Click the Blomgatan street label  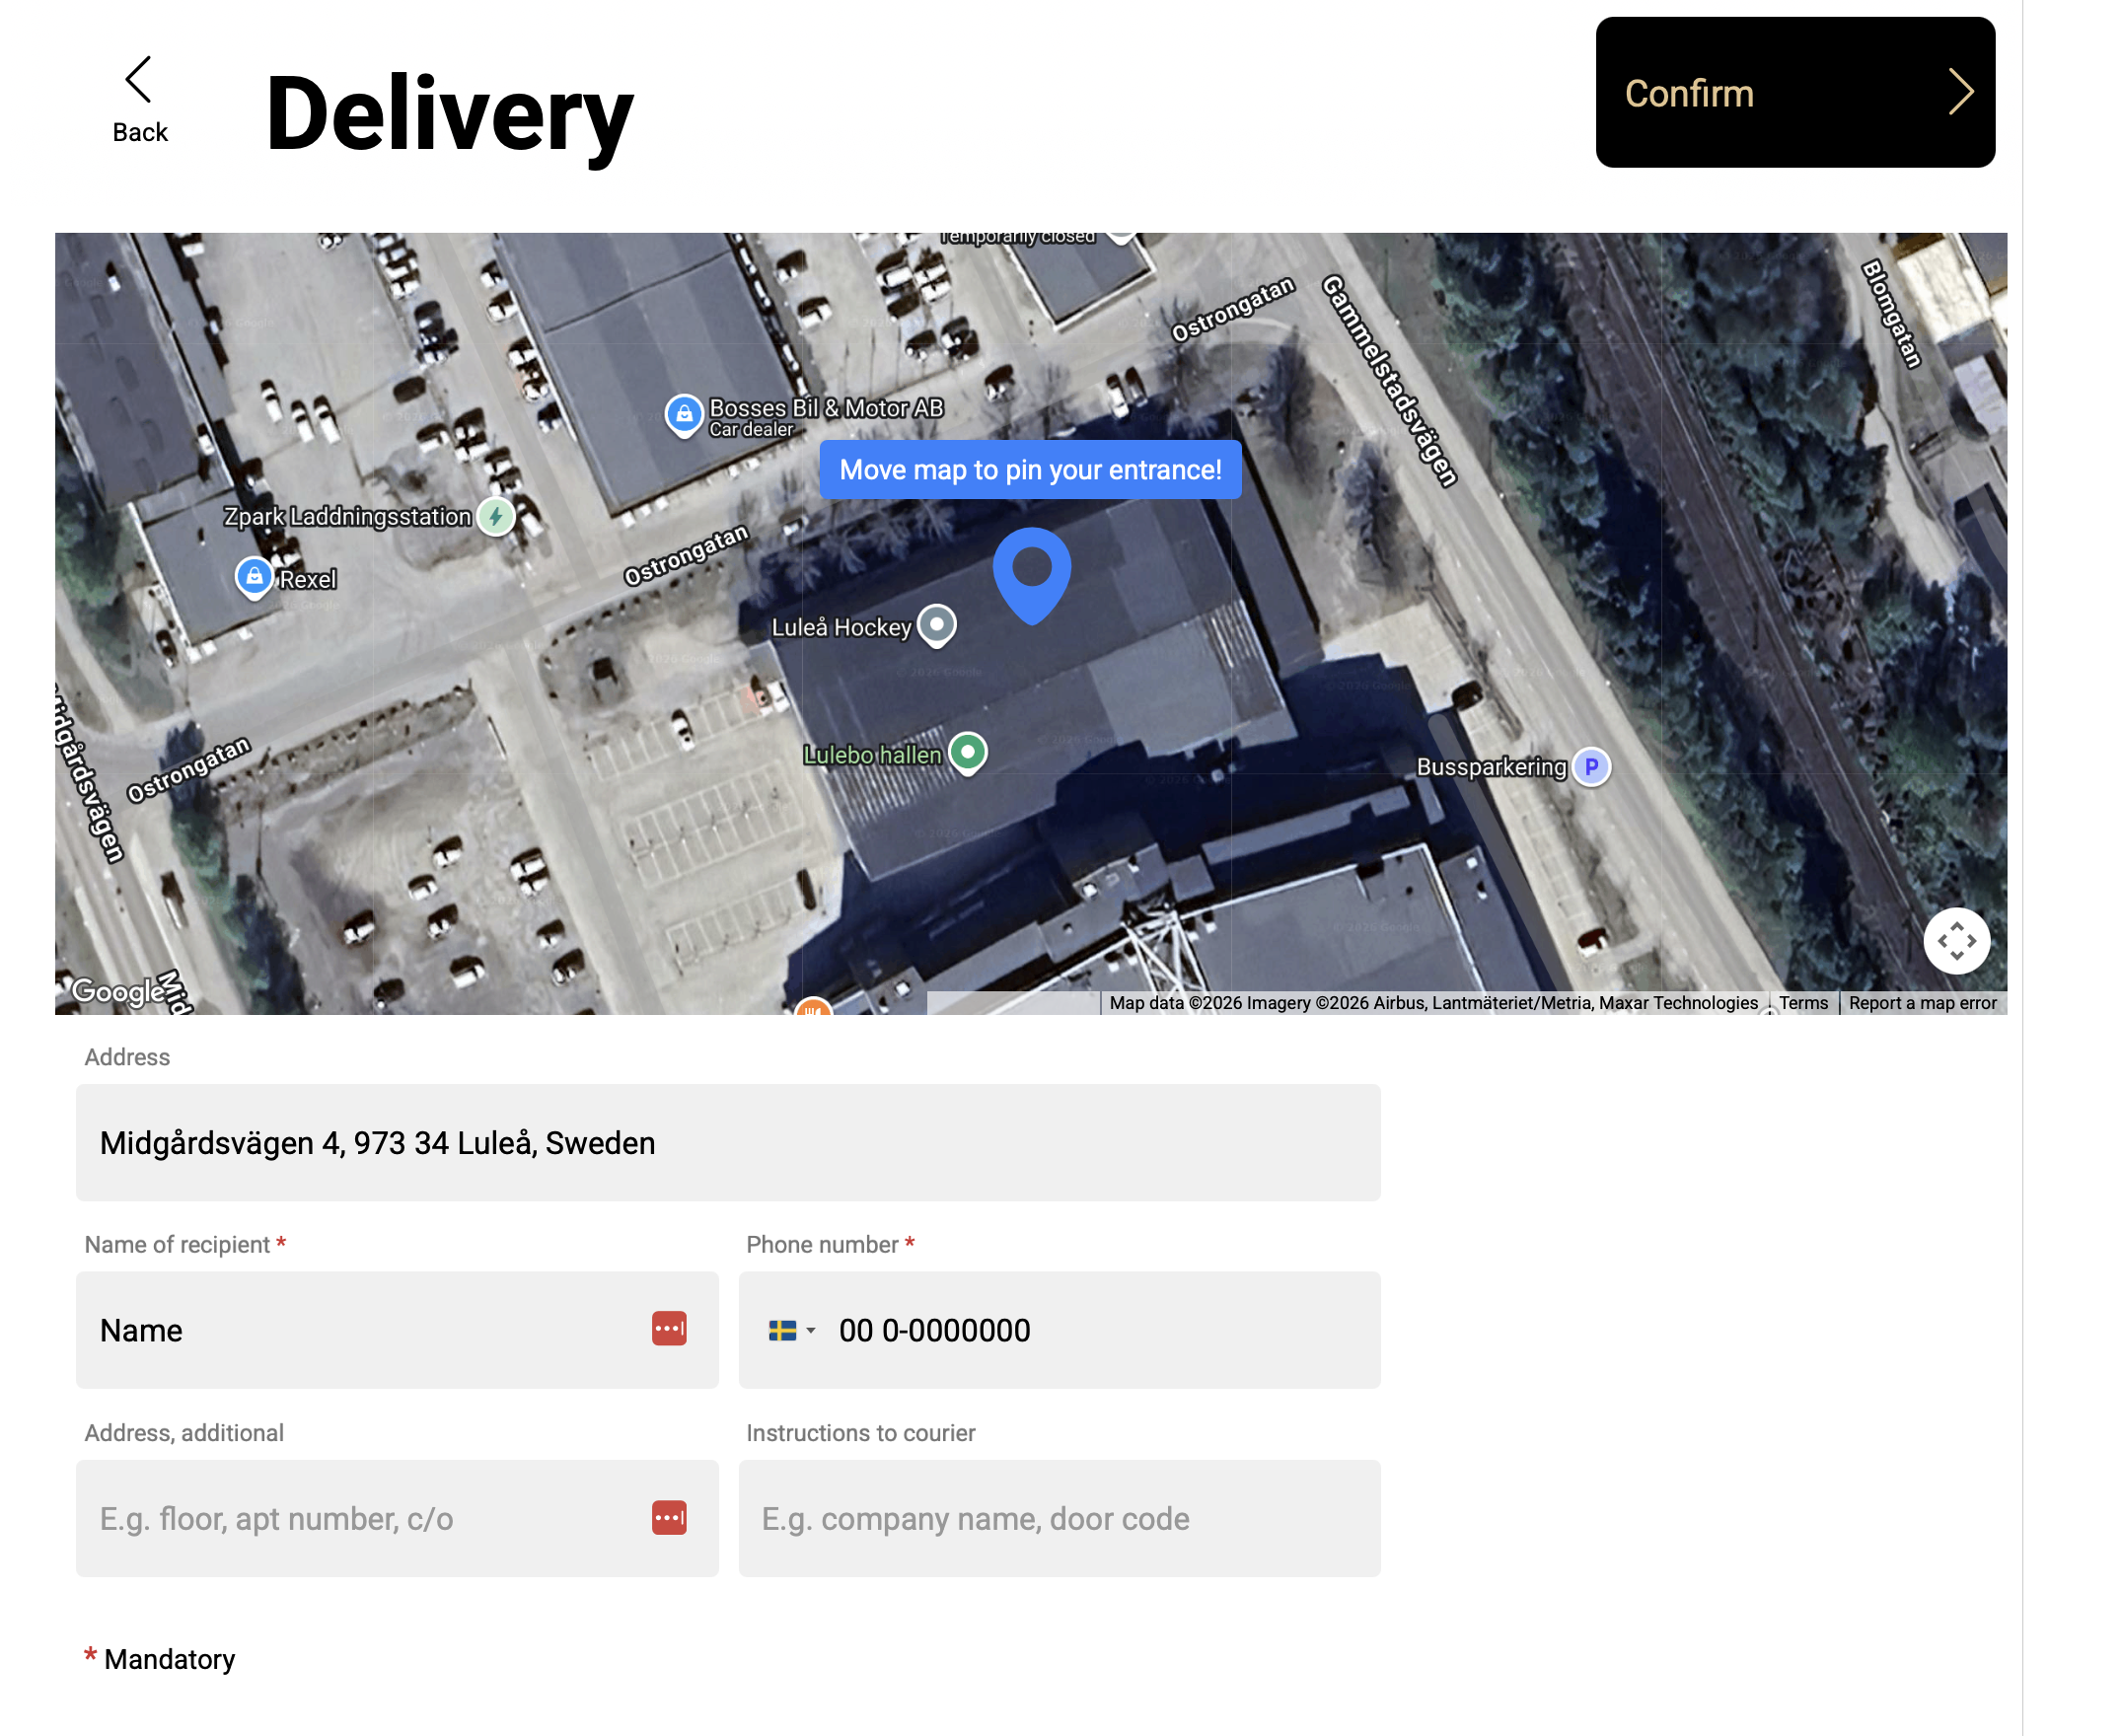point(1891,313)
